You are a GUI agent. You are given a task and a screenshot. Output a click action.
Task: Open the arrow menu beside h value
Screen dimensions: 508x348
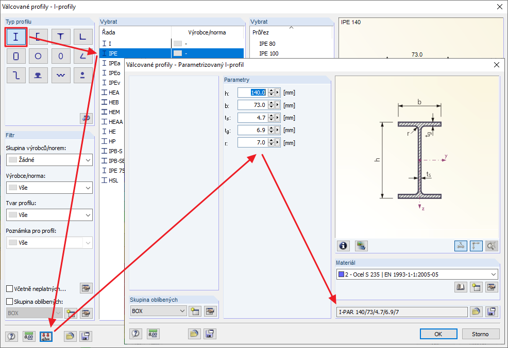(277, 93)
